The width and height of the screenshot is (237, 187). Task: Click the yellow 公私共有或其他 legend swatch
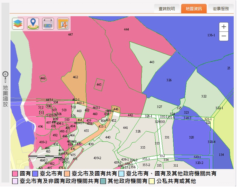pos(152,181)
